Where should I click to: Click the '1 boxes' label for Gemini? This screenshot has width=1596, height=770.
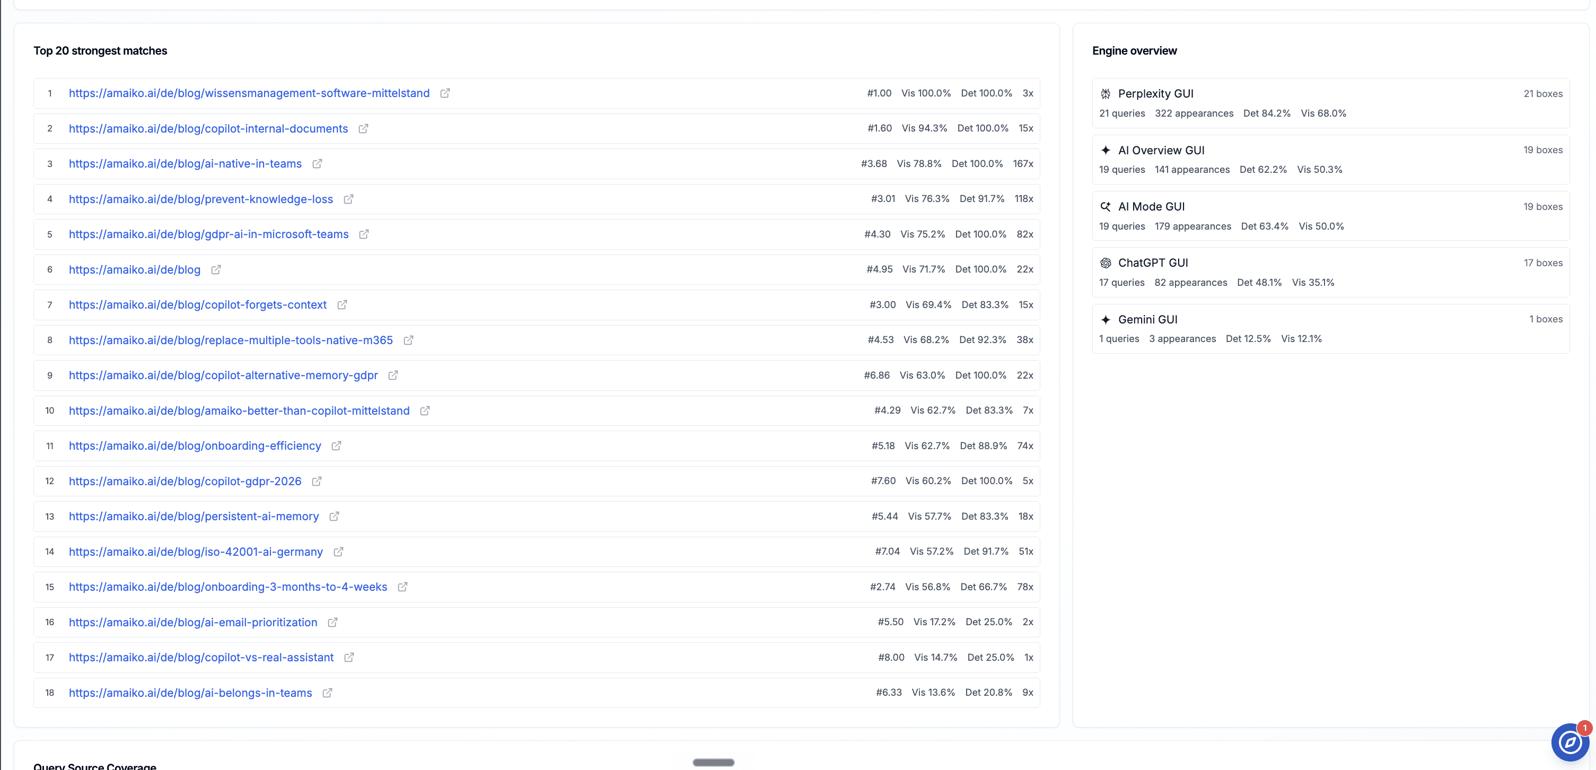1546,319
